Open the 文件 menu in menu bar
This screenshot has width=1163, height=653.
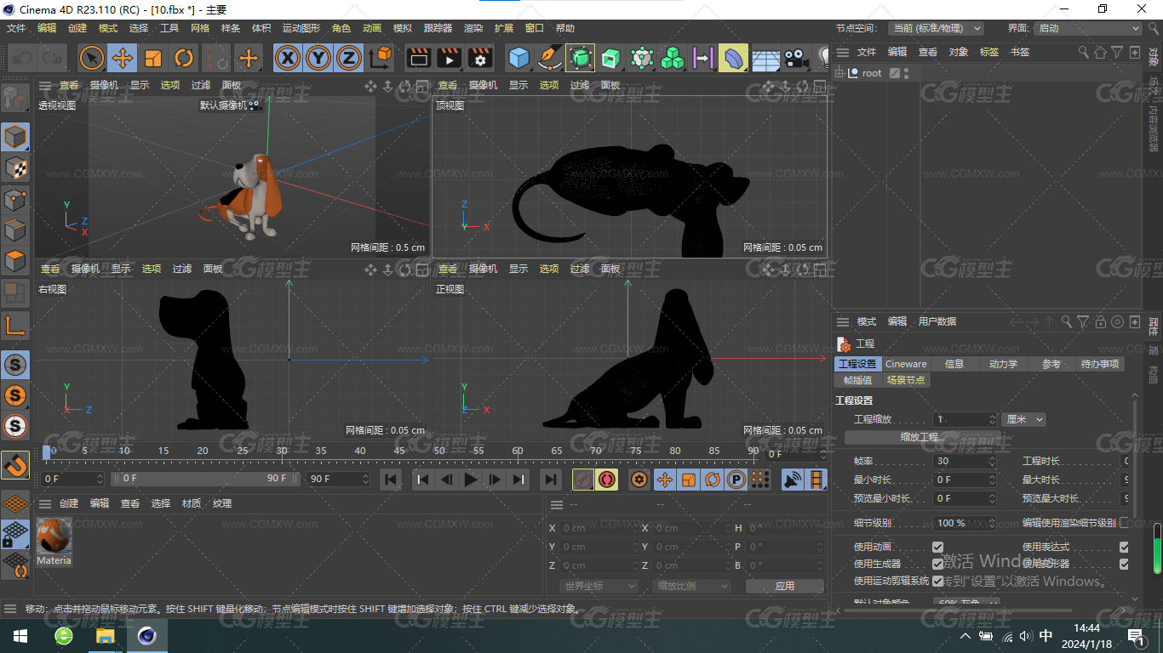pyautogui.click(x=16, y=28)
